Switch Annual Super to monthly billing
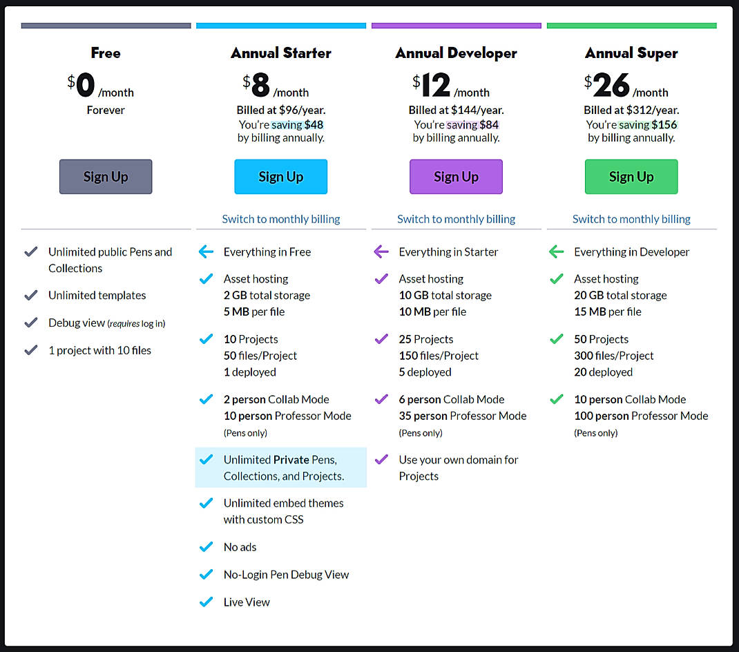The height and width of the screenshot is (652, 739). coord(631,218)
